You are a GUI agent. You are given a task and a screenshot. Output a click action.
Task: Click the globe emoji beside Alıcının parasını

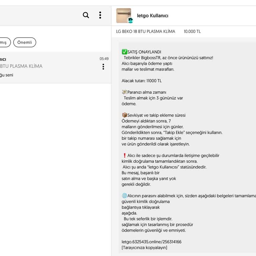tap(124, 196)
